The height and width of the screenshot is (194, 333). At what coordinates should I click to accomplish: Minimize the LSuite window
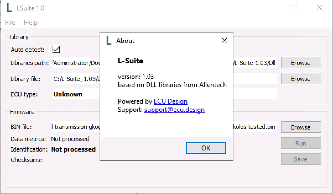(269, 8)
